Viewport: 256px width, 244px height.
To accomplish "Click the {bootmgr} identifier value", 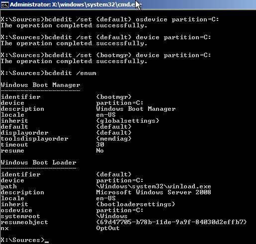I will pos(114,97).
